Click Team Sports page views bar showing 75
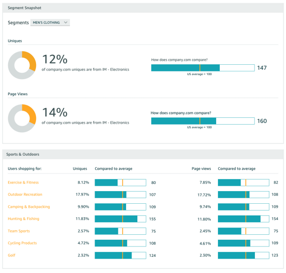Screen dimensions: 286x273 tap(243, 231)
